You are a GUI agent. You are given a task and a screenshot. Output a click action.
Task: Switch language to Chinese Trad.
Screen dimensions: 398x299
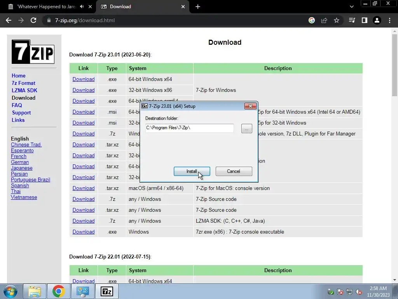pyautogui.click(x=26, y=145)
